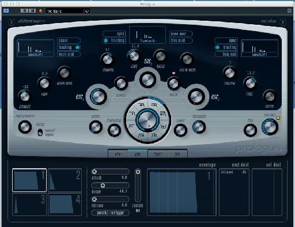The height and width of the screenshot is (227, 295).
Task: Enable the OSC 3 freq mod button
Action: 226,54
